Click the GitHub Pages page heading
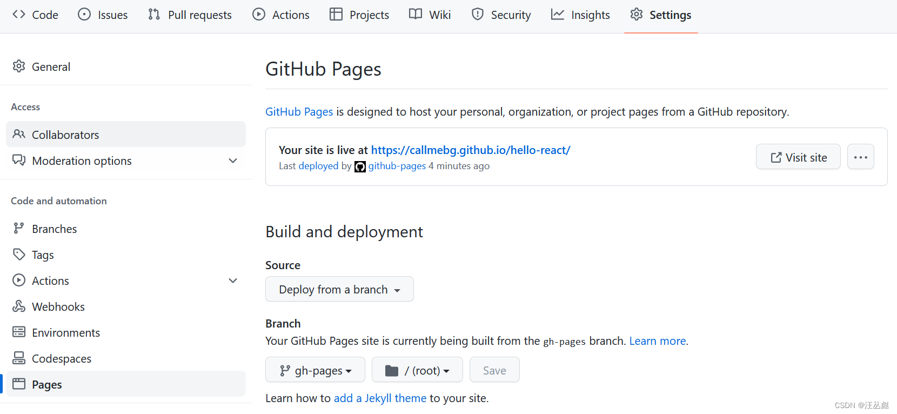Image resolution: width=897 pixels, height=414 pixels. [323, 69]
